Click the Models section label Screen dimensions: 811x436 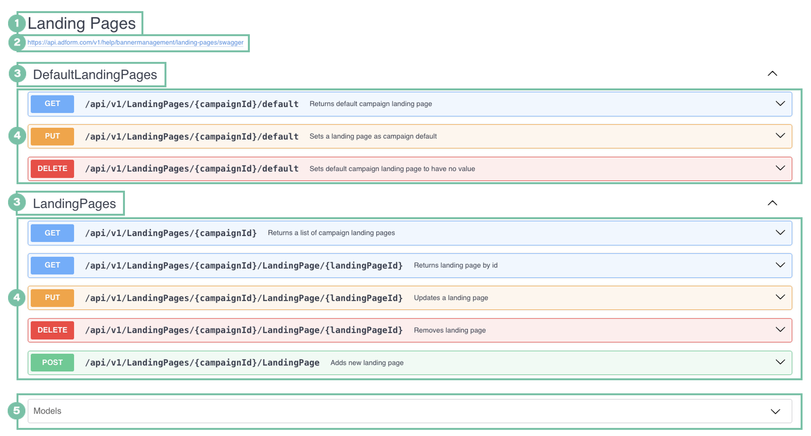(x=47, y=411)
